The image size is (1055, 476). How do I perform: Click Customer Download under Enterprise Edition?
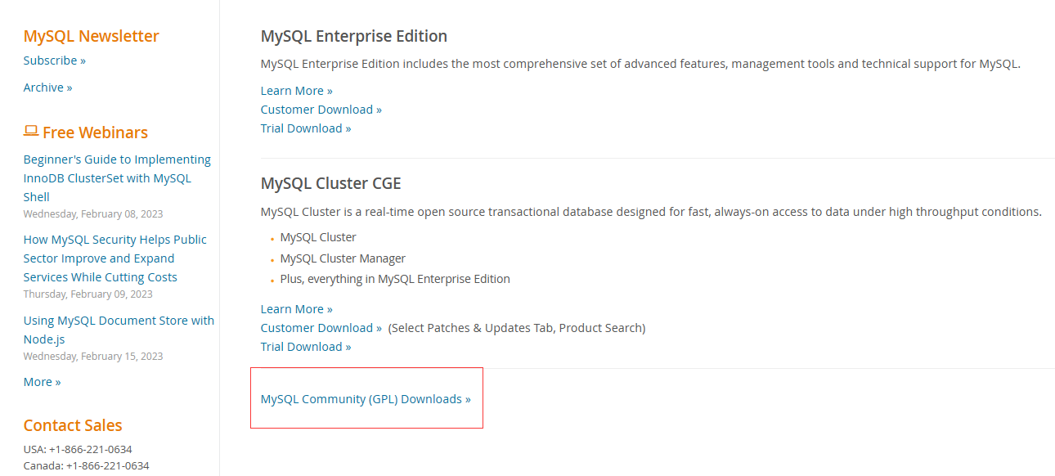coord(321,110)
